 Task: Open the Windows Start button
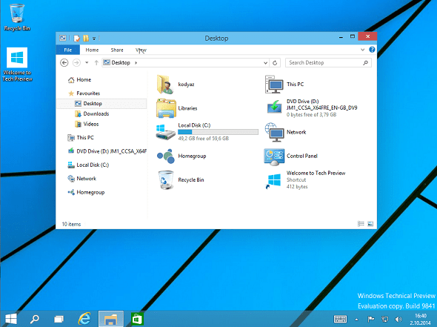click(x=11, y=319)
